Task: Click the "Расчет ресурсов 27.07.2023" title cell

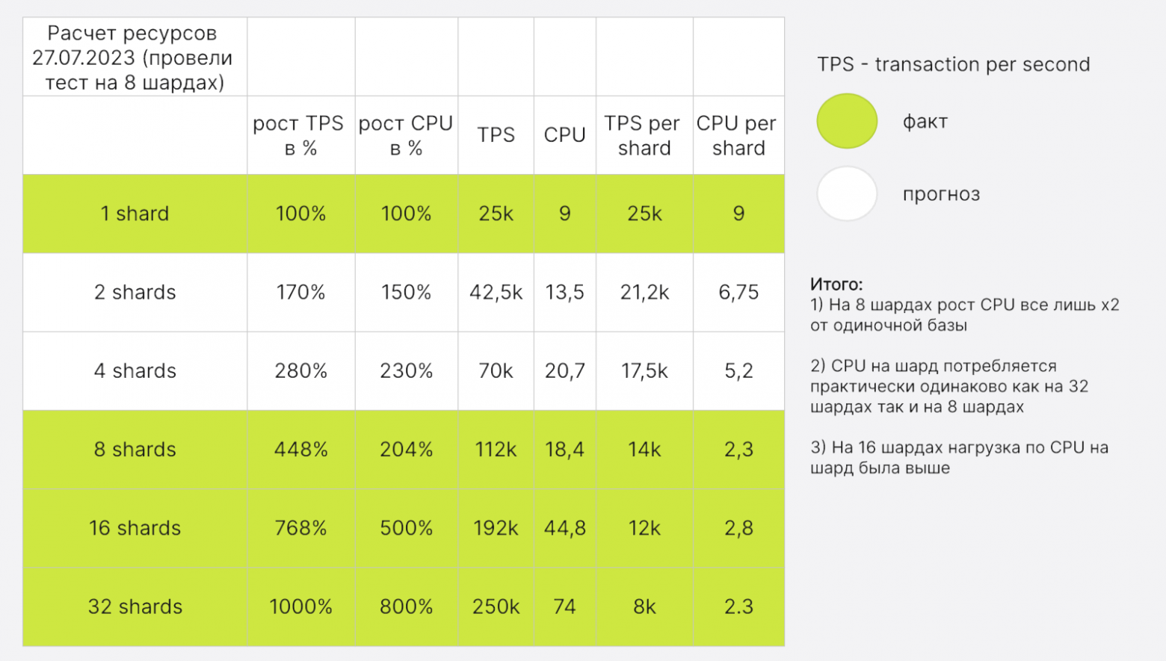Action: [135, 58]
